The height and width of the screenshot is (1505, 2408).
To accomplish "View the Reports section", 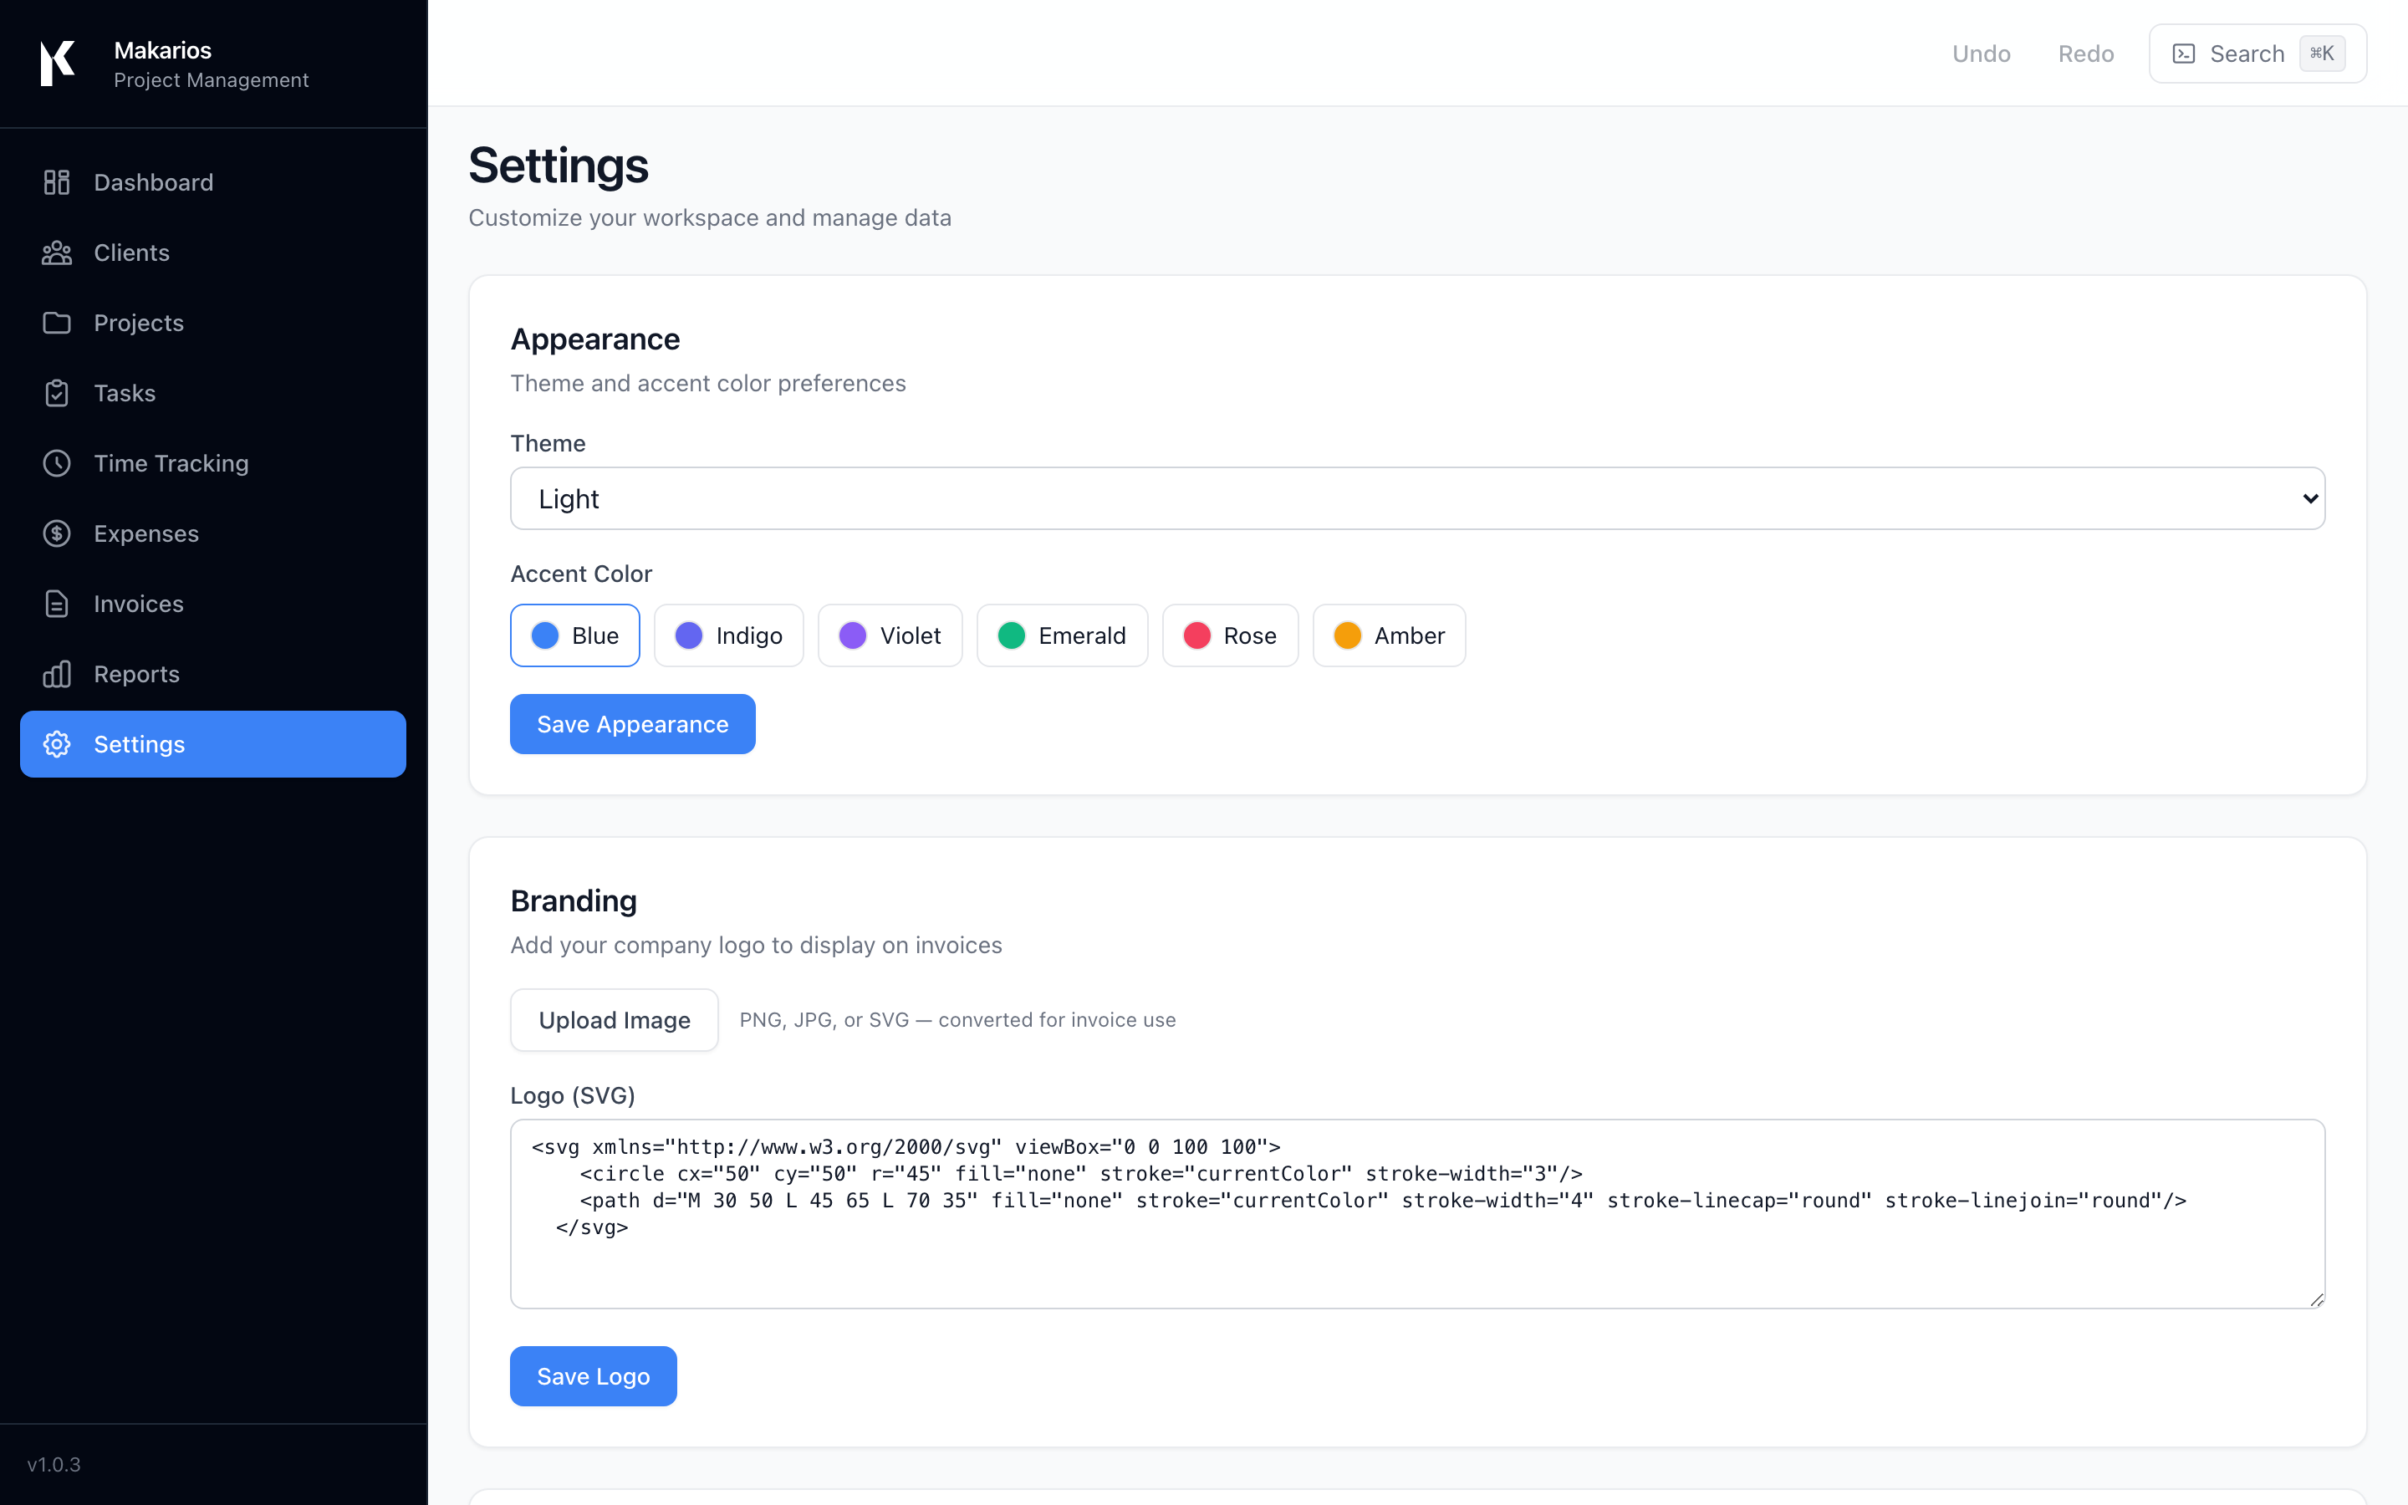I will 213,674.
